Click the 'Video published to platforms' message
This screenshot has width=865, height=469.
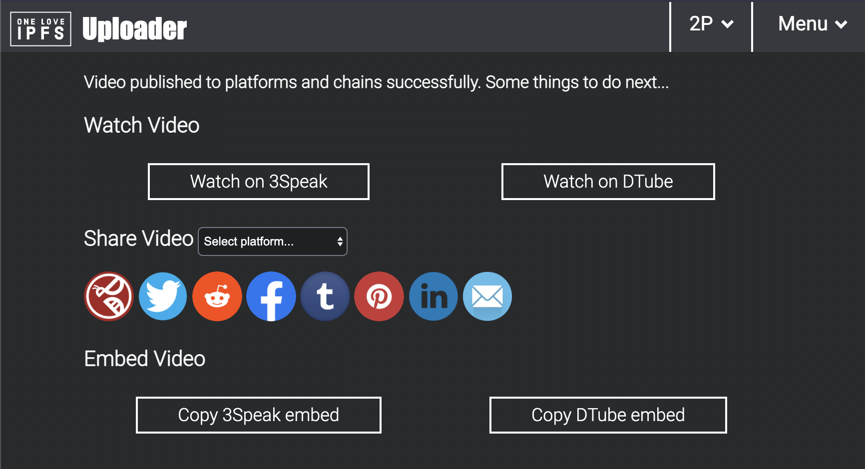377,82
